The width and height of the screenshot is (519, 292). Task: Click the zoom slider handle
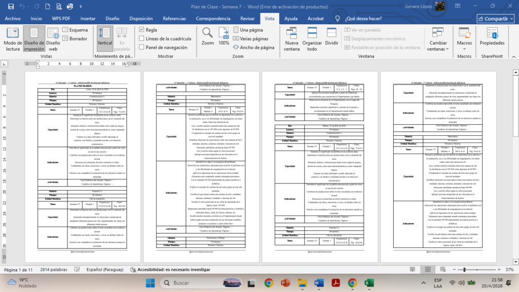tap(464, 270)
